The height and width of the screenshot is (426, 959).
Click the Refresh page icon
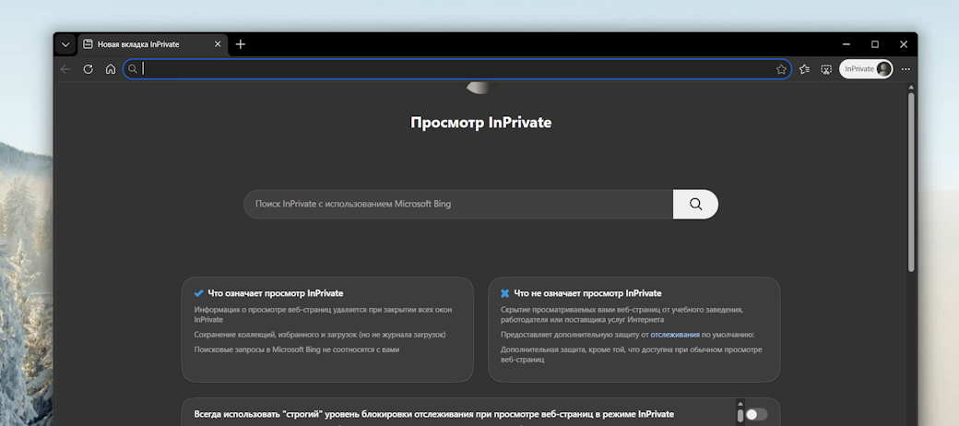(x=89, y=69)
